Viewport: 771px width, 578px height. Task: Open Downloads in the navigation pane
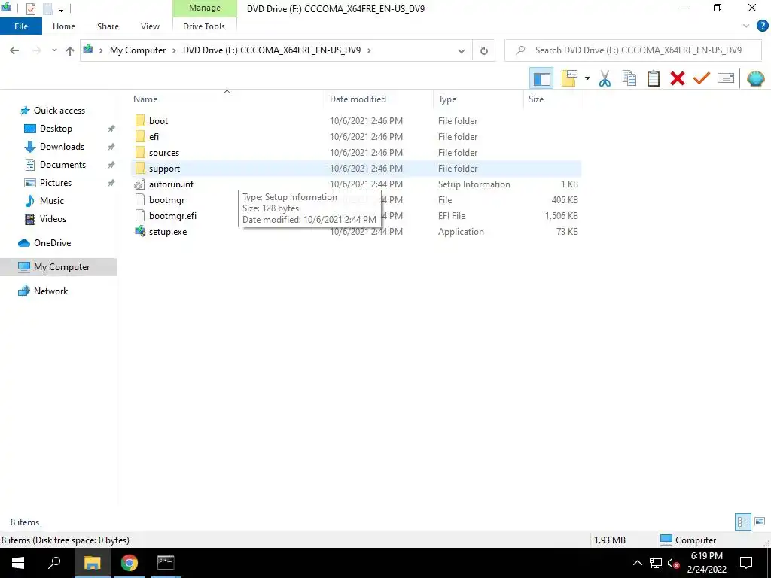tap(62, 147)
